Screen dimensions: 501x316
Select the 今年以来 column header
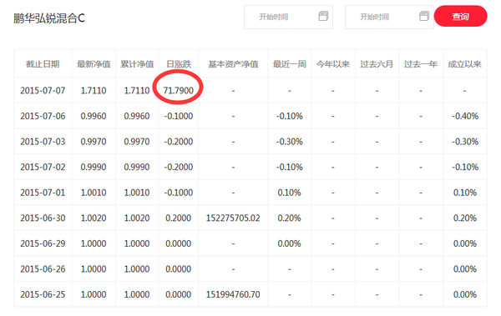point(333,64)
